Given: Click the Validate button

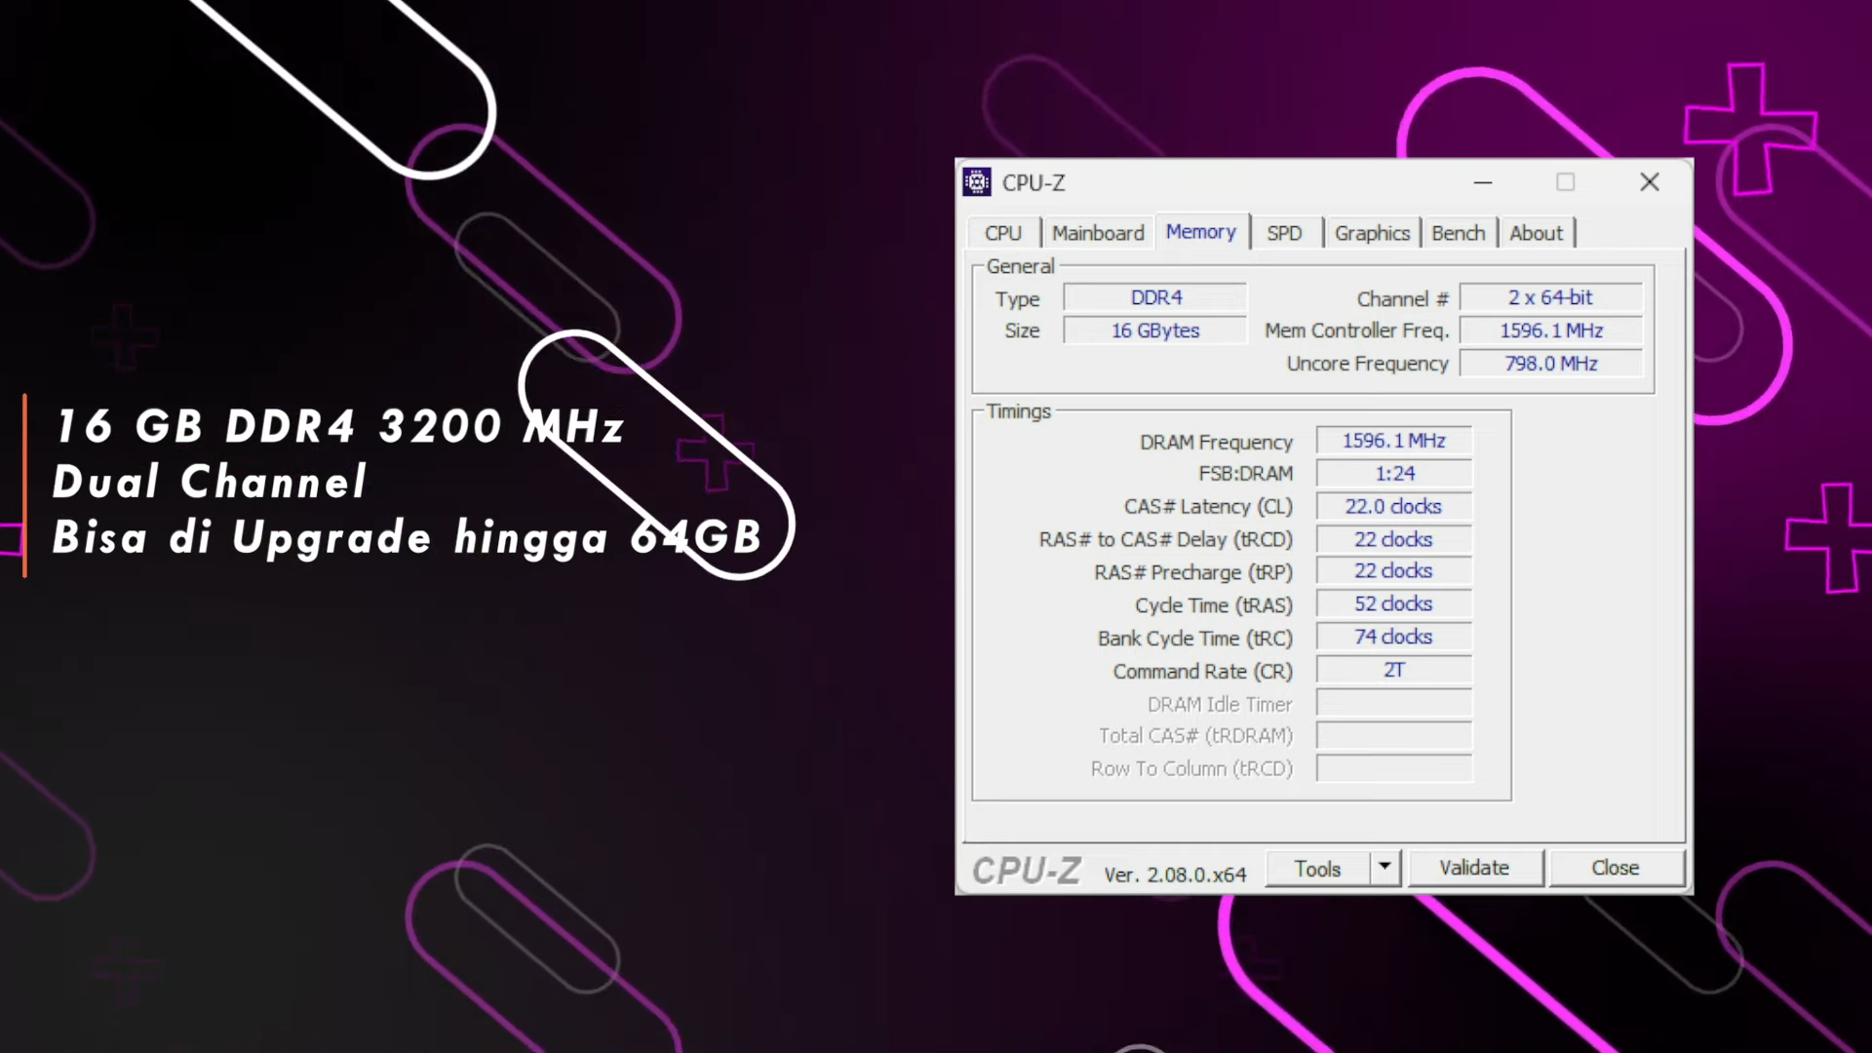Looking at the screenshot, I should [x=1473, y=868].
